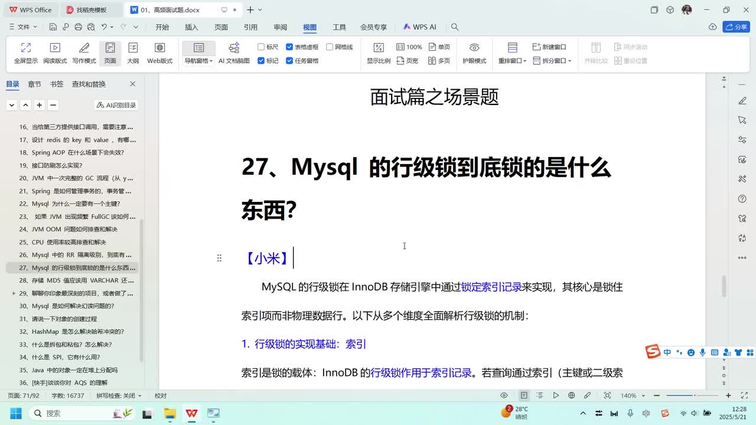Open navigation pane dropdown (导航窗格)

pos(198,61)
